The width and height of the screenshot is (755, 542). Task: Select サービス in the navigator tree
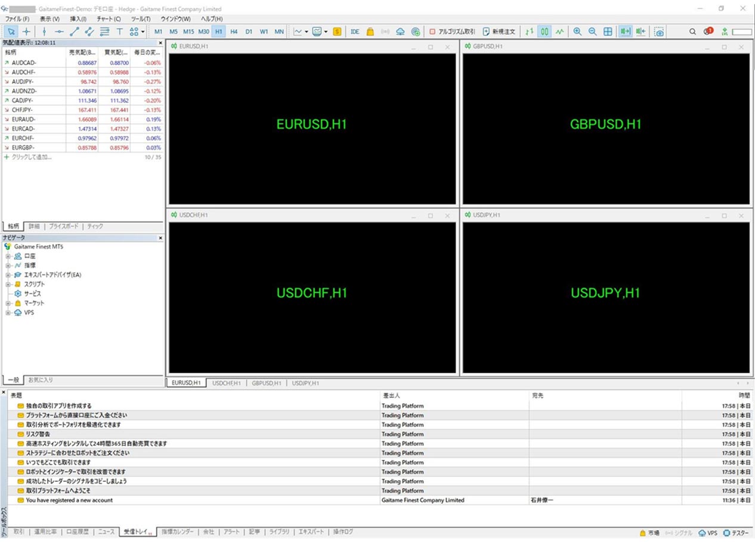[x=32, y=294]
